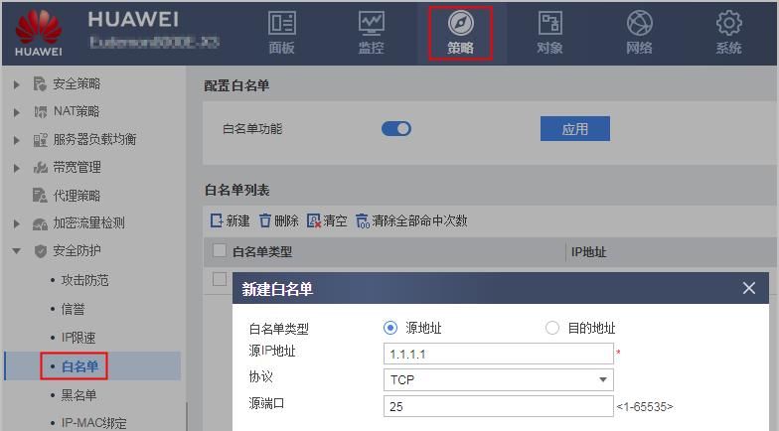Open 代理策略 in the sidebar
The height and width of the screenshot is (431, 779).
(78, 195)
